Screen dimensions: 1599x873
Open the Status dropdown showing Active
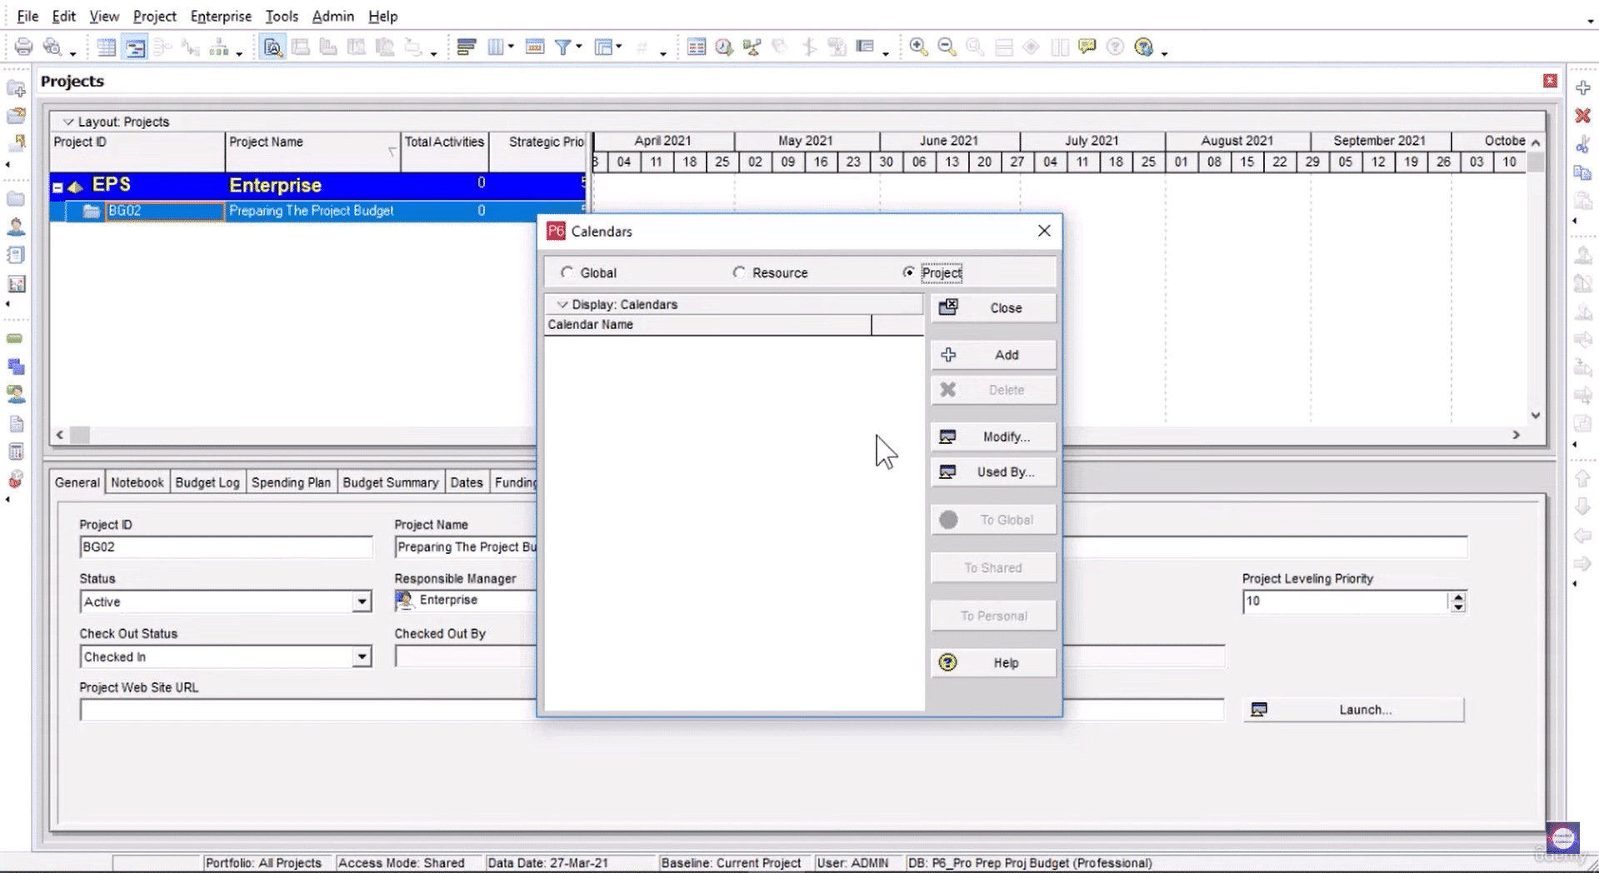point(362,601)
